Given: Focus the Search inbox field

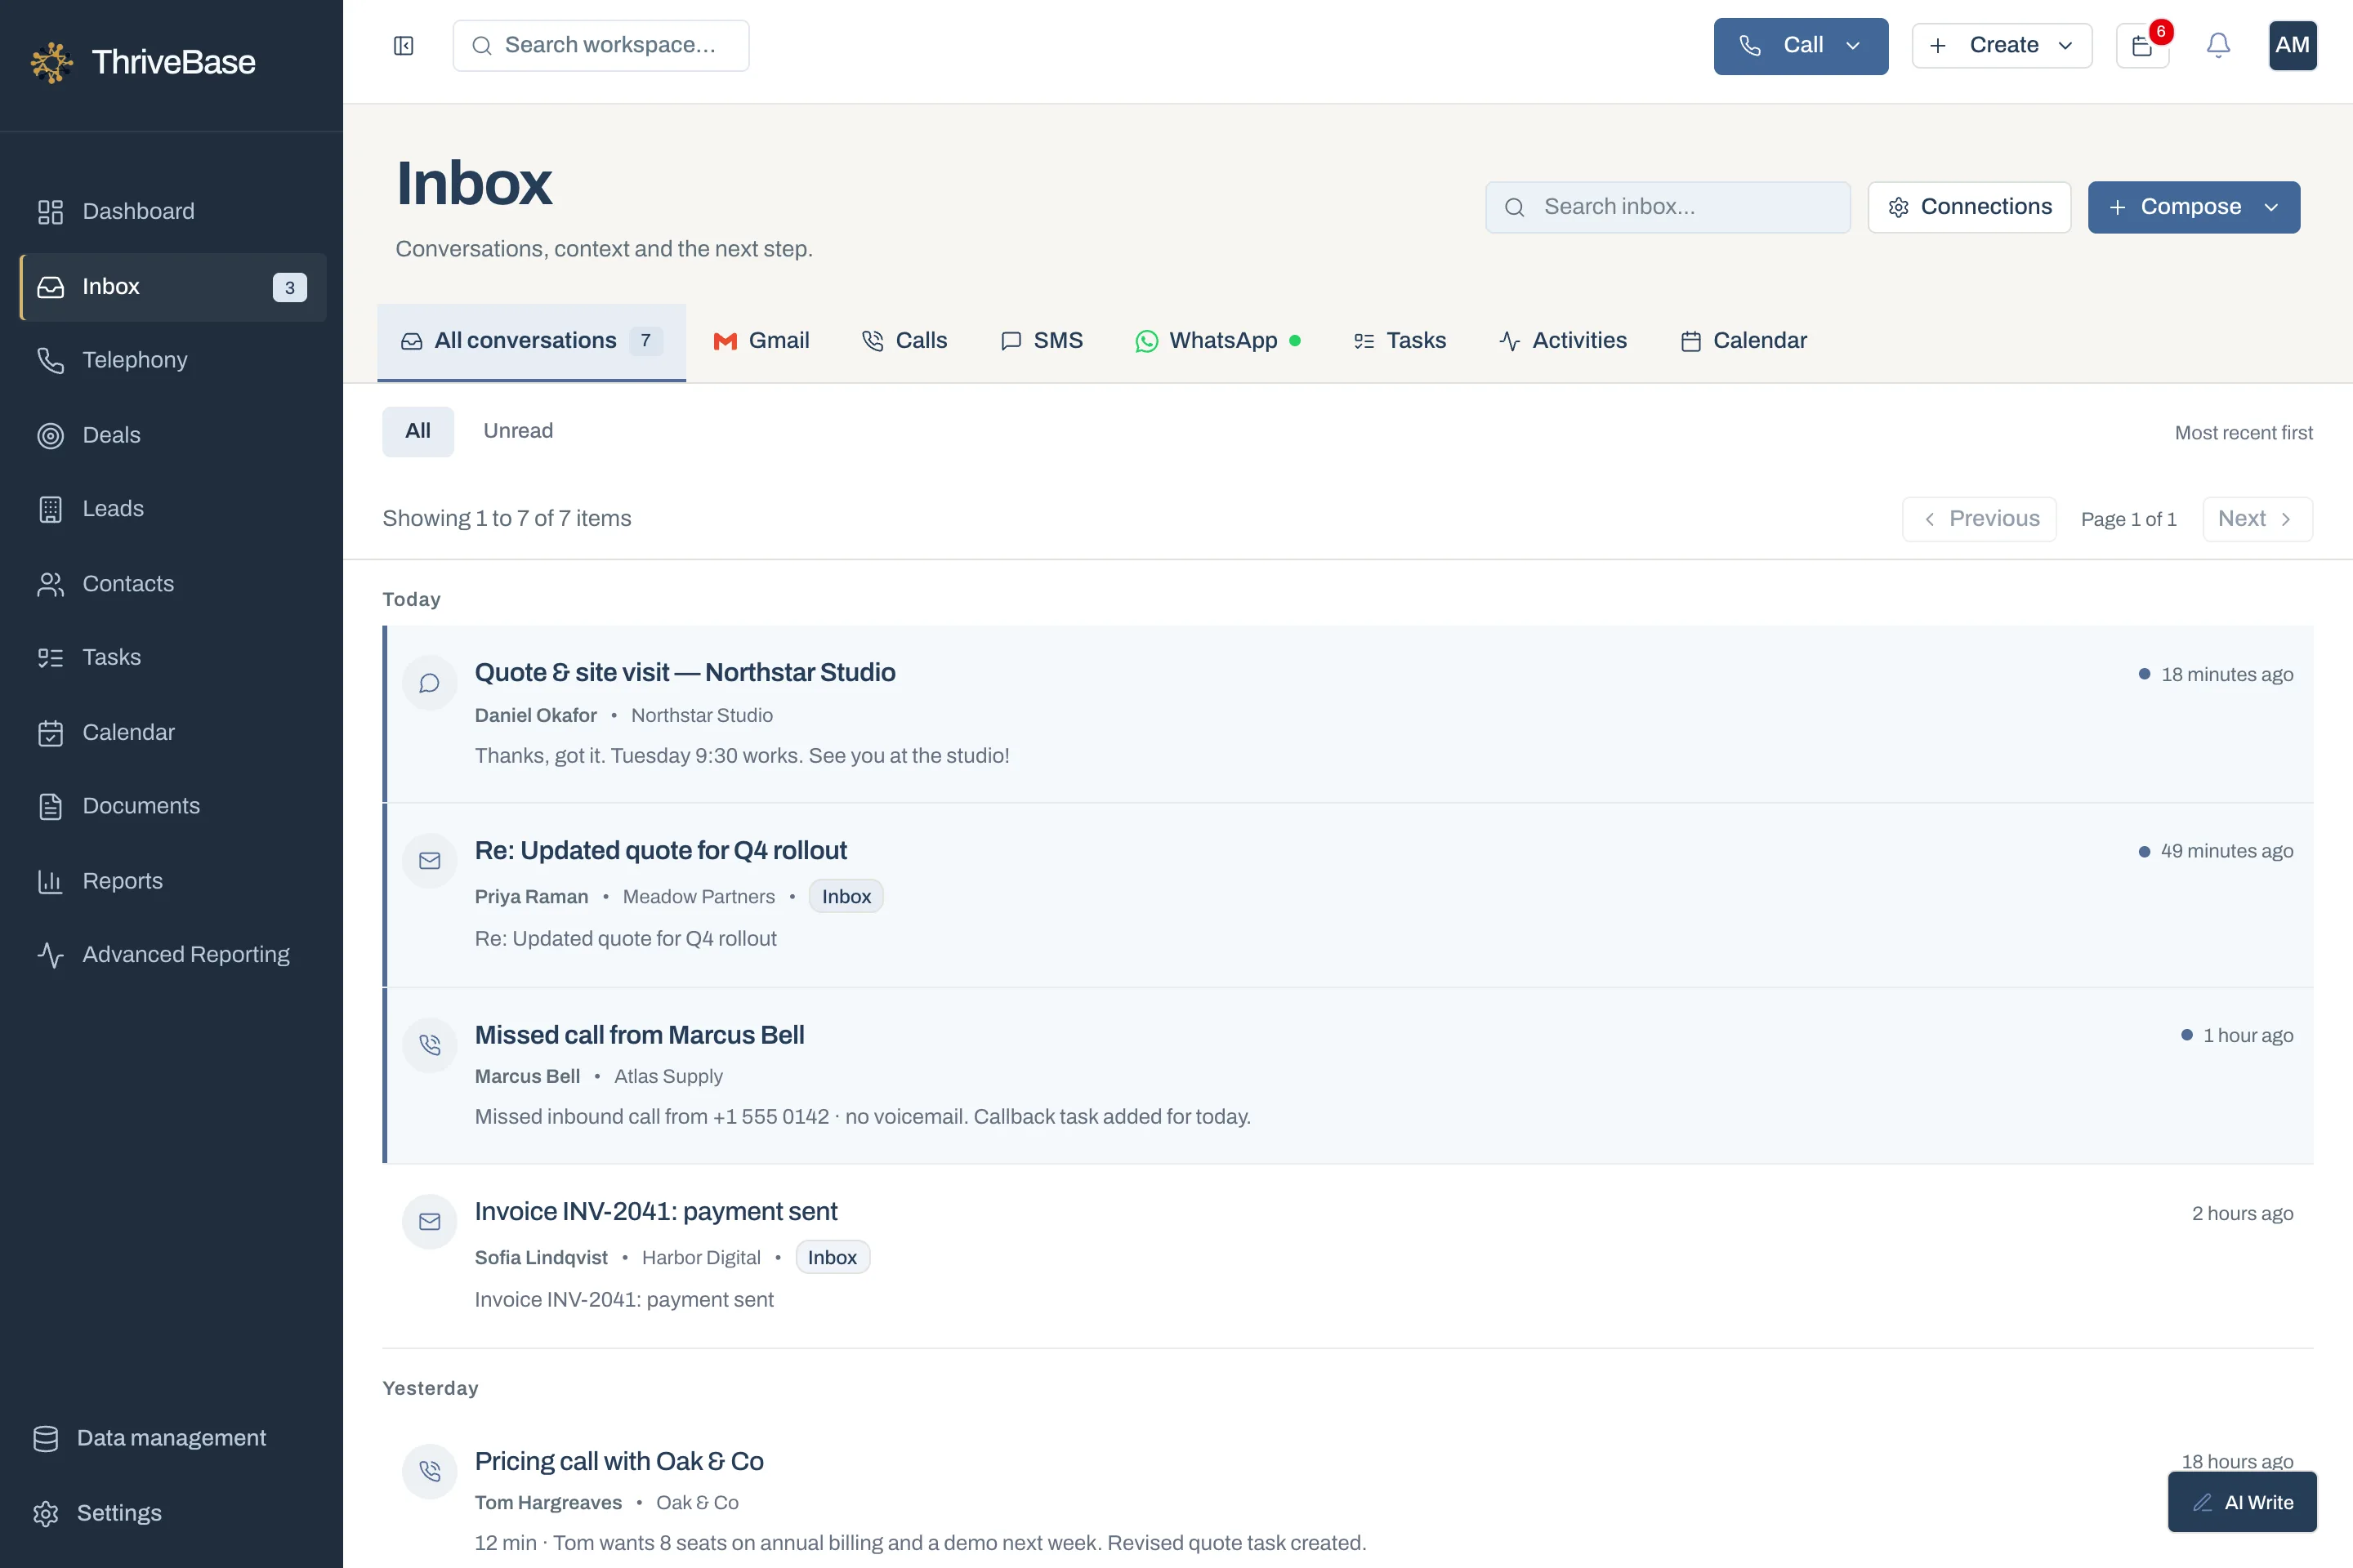Looking at the screenshot, I should pos(1668,208).
